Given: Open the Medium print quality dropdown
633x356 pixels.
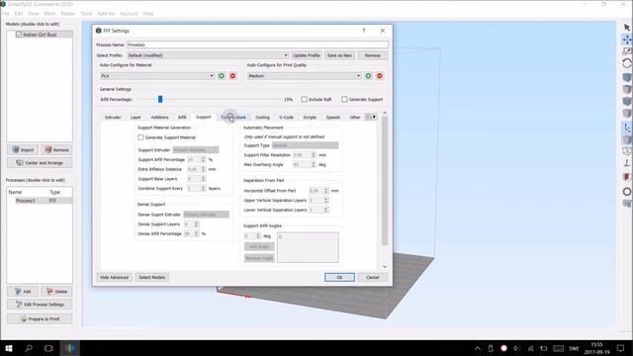Looking at the screenshot, I should [x=304, y=76].
